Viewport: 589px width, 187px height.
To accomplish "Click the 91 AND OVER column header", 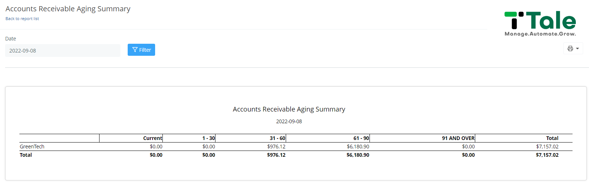I will click(x=458, y=138).
